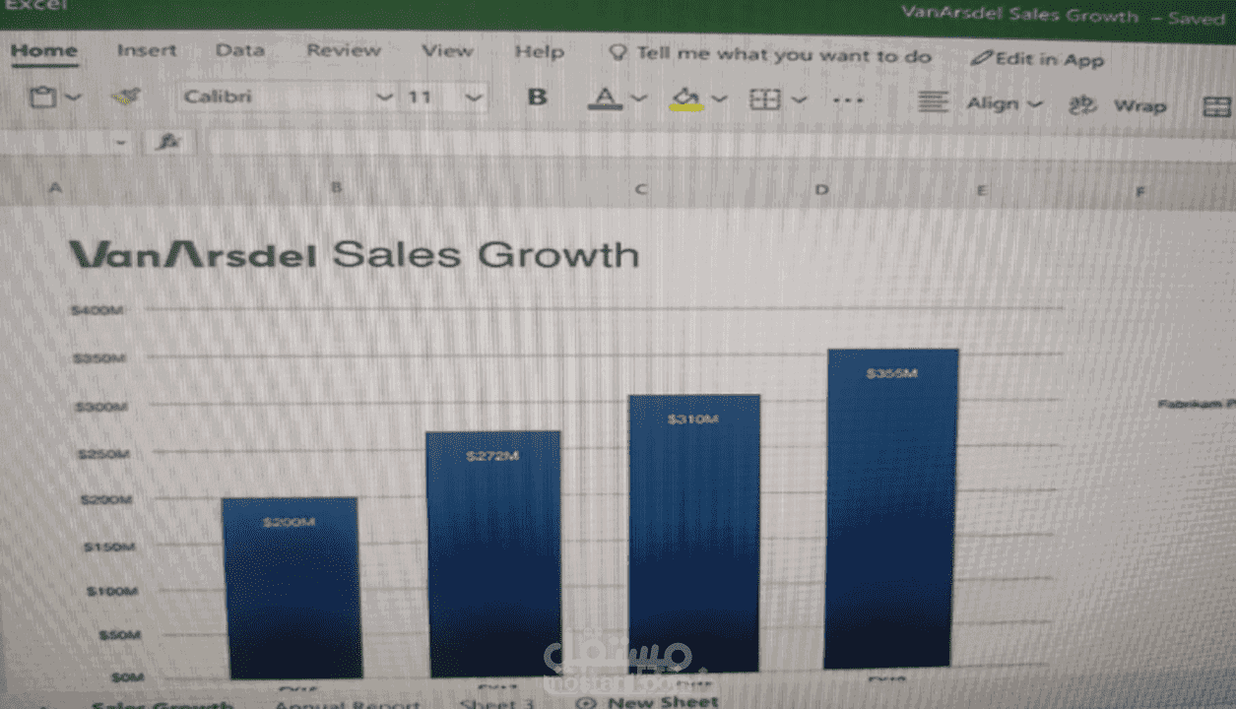Toggle Bold formatting

(537, 97)
